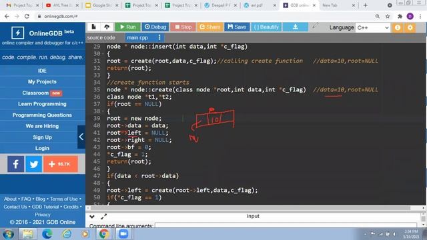Switch to the Google Slides browser tab
Image resolution: width=427 pixels, height=240 pixels.
tap(101, 5)
